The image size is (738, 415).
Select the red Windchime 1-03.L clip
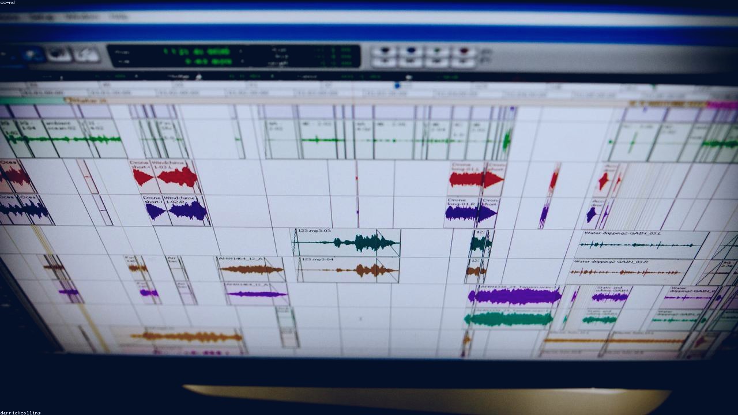177,177
